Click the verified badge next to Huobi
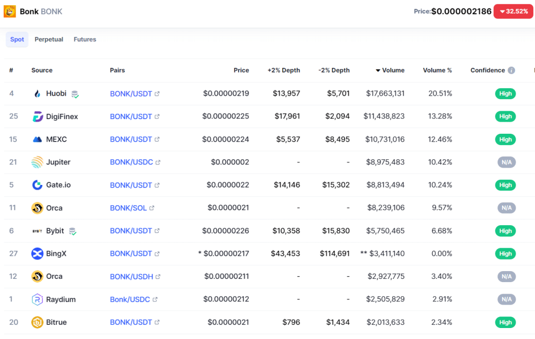Screen dimensions: 535x339 75,94
